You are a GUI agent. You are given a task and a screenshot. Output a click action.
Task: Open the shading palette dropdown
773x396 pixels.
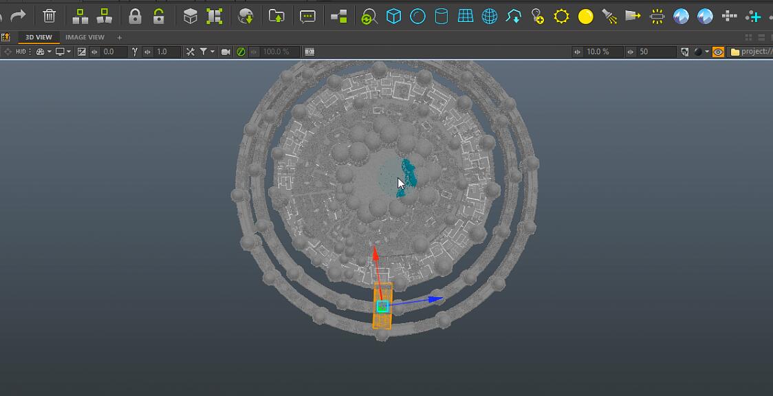tap(43, 52)
